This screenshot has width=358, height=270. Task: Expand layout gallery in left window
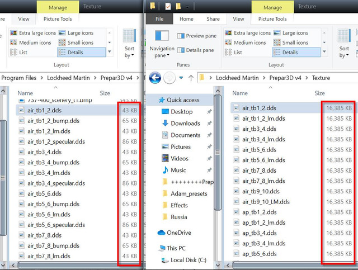110,52
